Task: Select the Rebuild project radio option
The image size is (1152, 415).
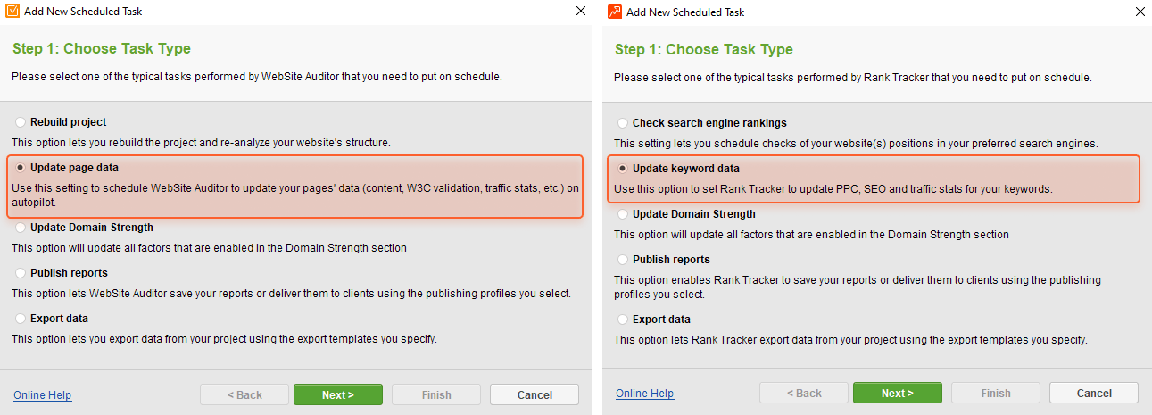Action: [x=21, y=122]
